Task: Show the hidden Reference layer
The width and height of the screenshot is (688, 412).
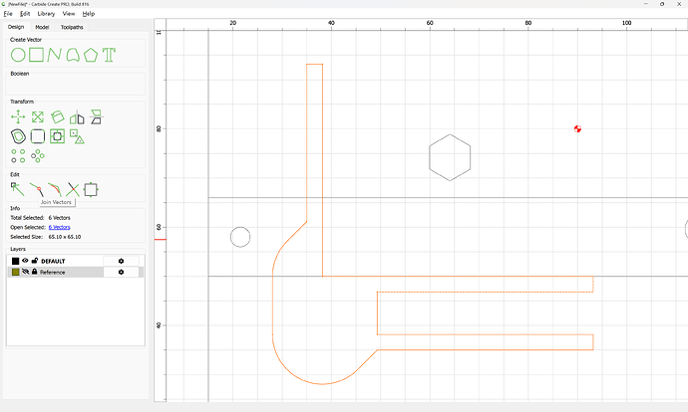Action: [25, 272]
